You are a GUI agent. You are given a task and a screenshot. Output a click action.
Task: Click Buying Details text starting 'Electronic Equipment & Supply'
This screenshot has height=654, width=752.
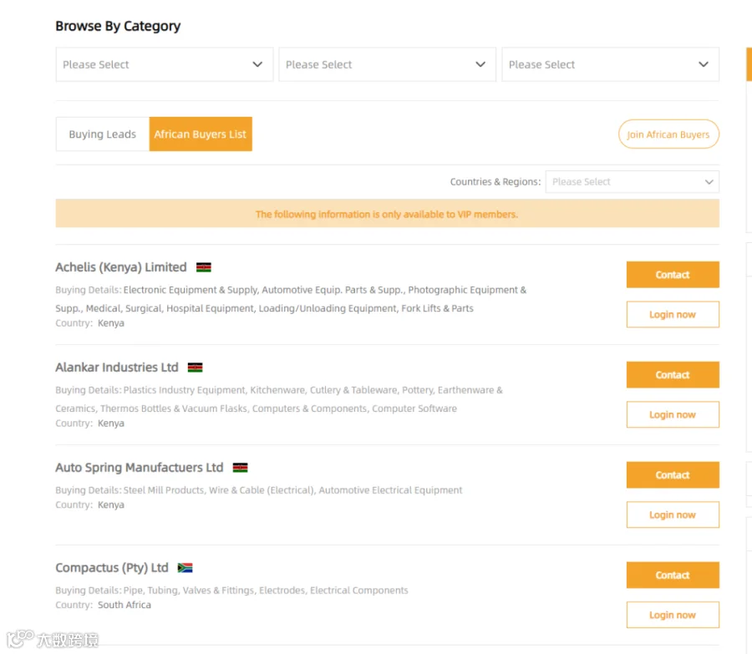[x=291, y=299]
